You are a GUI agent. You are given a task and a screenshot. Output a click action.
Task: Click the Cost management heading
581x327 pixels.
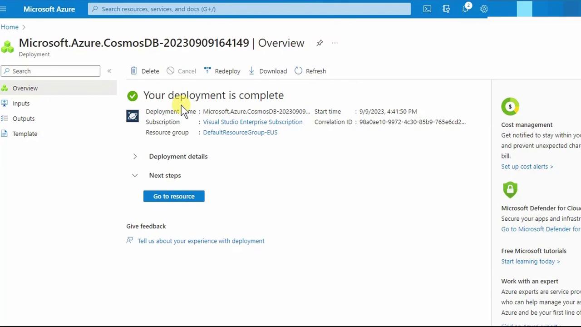[x=527, y=124]
